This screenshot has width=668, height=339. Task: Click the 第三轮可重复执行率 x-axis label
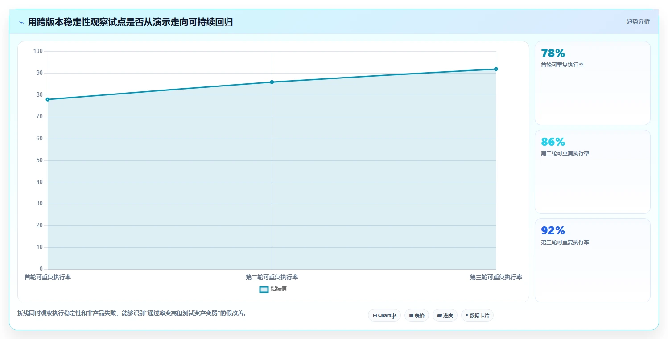tap(496, 277)
